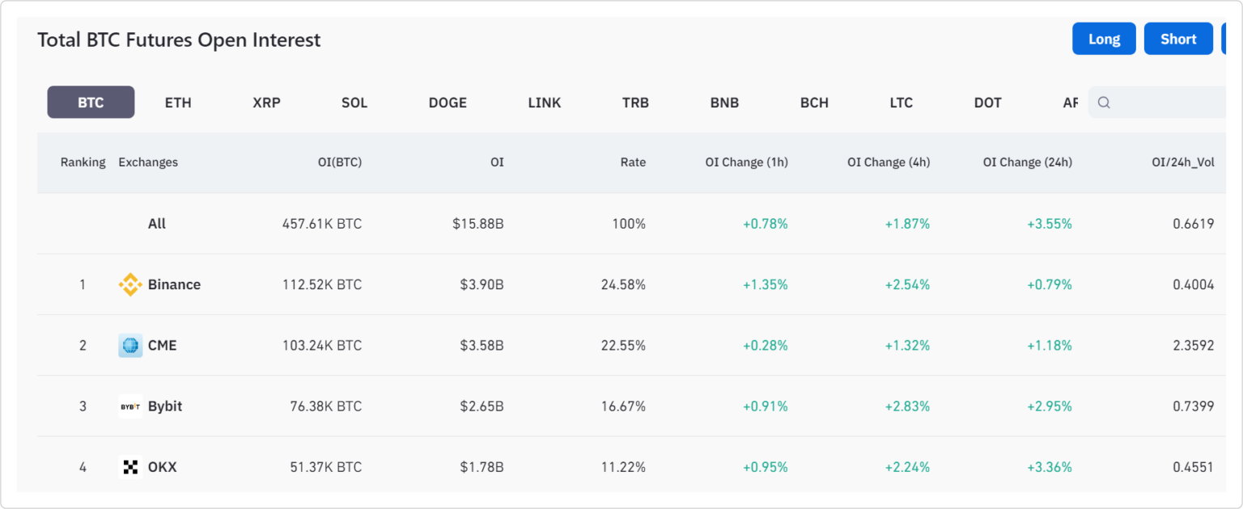Sort by OI Change (24h) column
The height and width of the screenshot is (509, 1243).
coord(1027,162)
